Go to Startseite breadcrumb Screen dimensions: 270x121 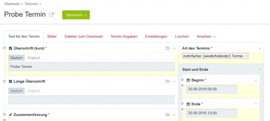[12, 4]
